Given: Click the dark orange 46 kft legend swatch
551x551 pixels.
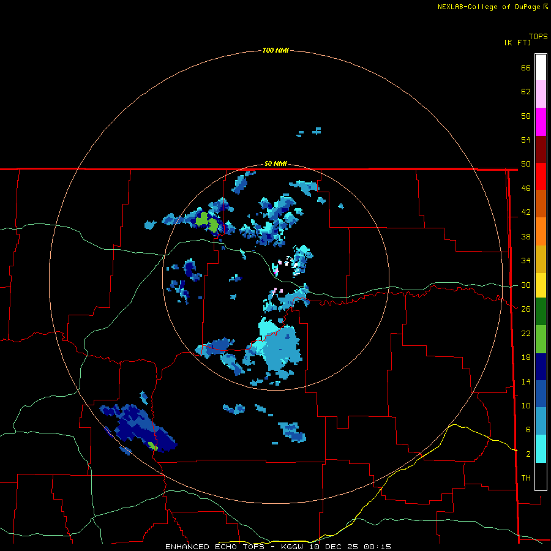Looking at the screenshot, I should pos(541,203).
